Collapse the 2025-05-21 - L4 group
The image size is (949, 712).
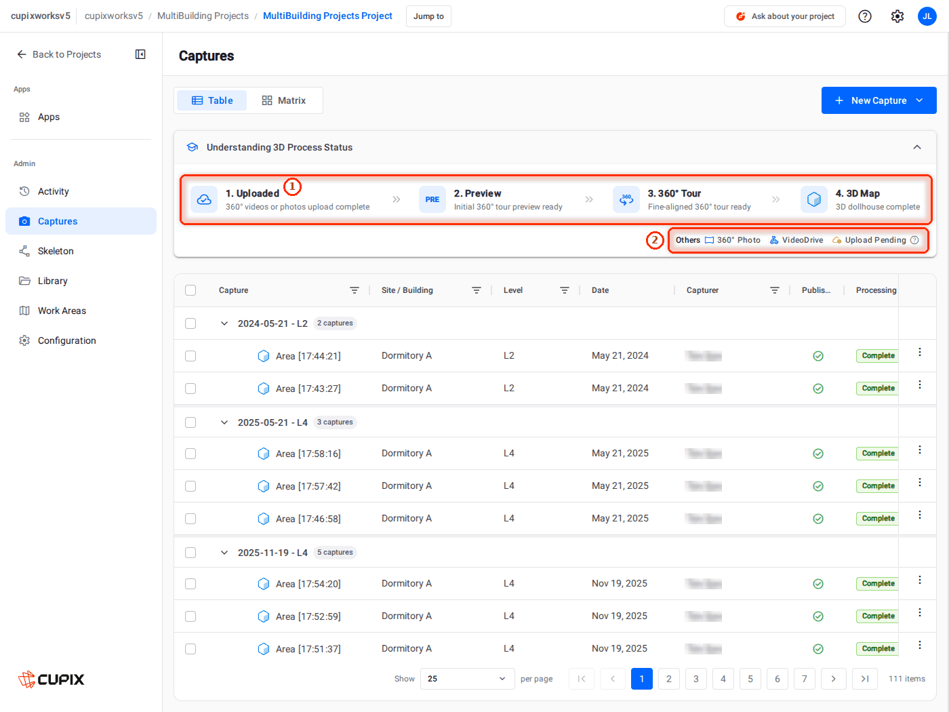(224, 422)
